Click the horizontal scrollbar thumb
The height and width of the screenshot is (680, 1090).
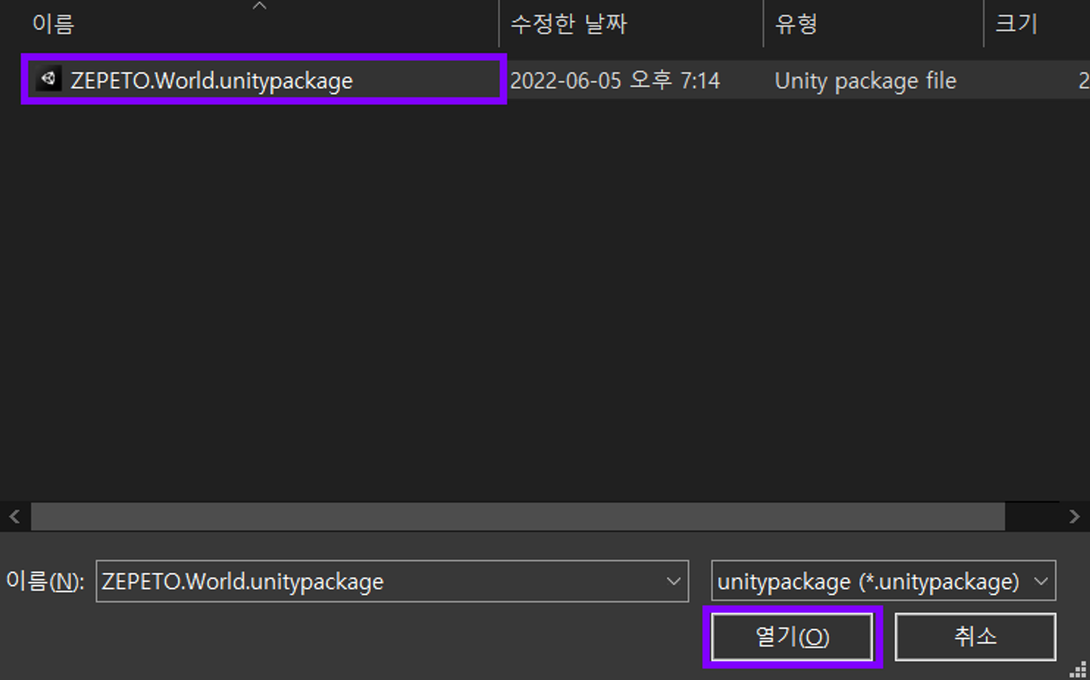[x=518, y=517]
